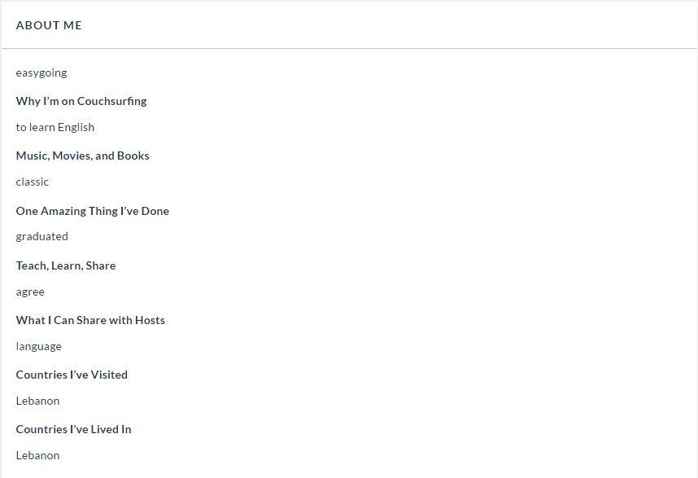Click the text to learn English
Screen dimensions: 698x478
pos(55,127)
